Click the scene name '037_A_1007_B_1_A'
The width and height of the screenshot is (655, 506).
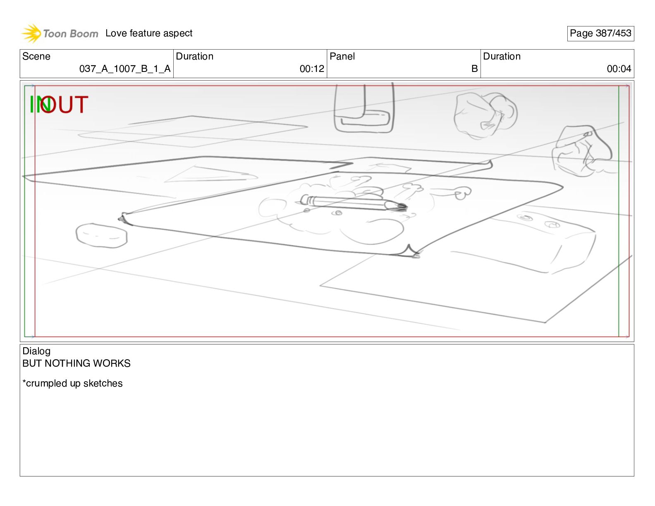pyautogui.click(x=125, y=69)
